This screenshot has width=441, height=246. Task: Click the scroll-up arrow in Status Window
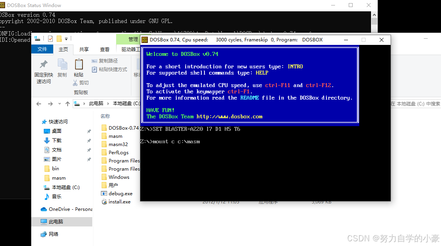(x=374, y=14)
